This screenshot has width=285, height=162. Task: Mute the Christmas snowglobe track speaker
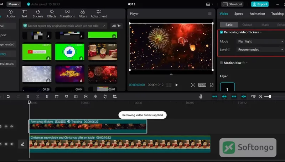click(x=12, y=144)
